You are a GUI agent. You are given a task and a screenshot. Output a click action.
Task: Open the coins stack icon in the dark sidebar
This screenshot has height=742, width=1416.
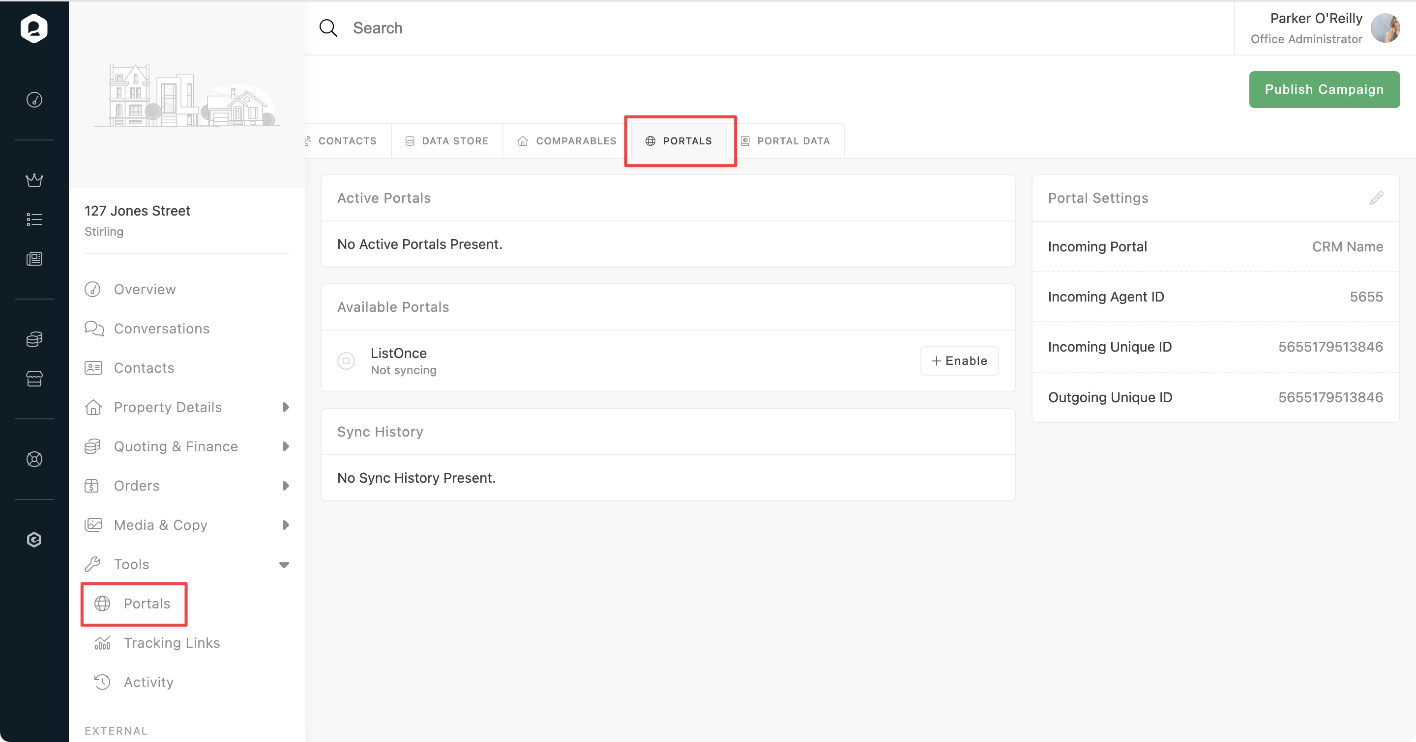click(x=34, y=339)
